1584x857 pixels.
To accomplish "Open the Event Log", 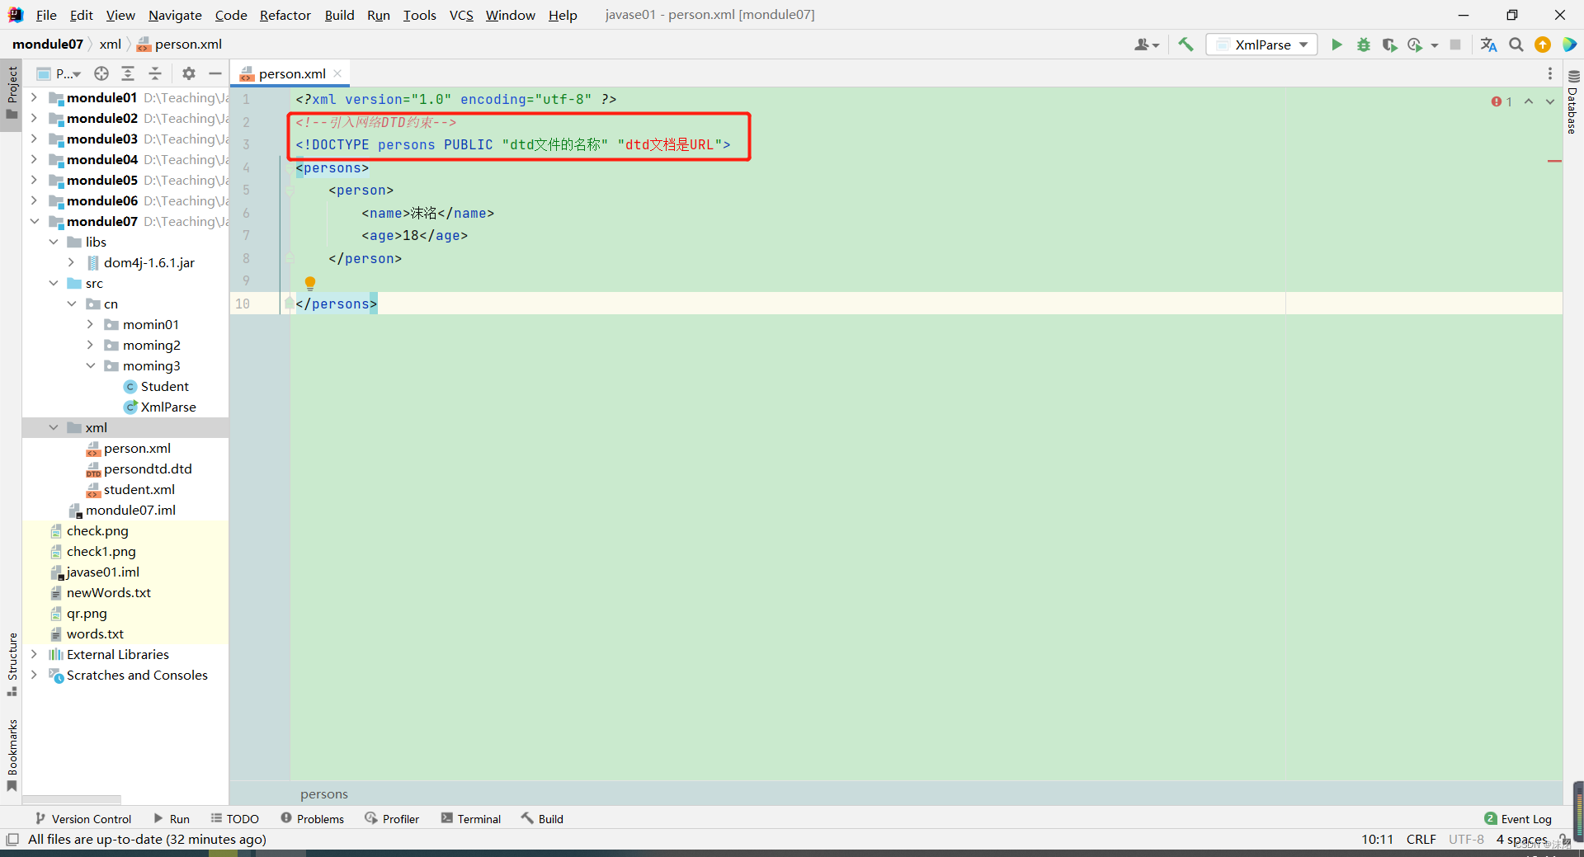I will [1518, 818].
